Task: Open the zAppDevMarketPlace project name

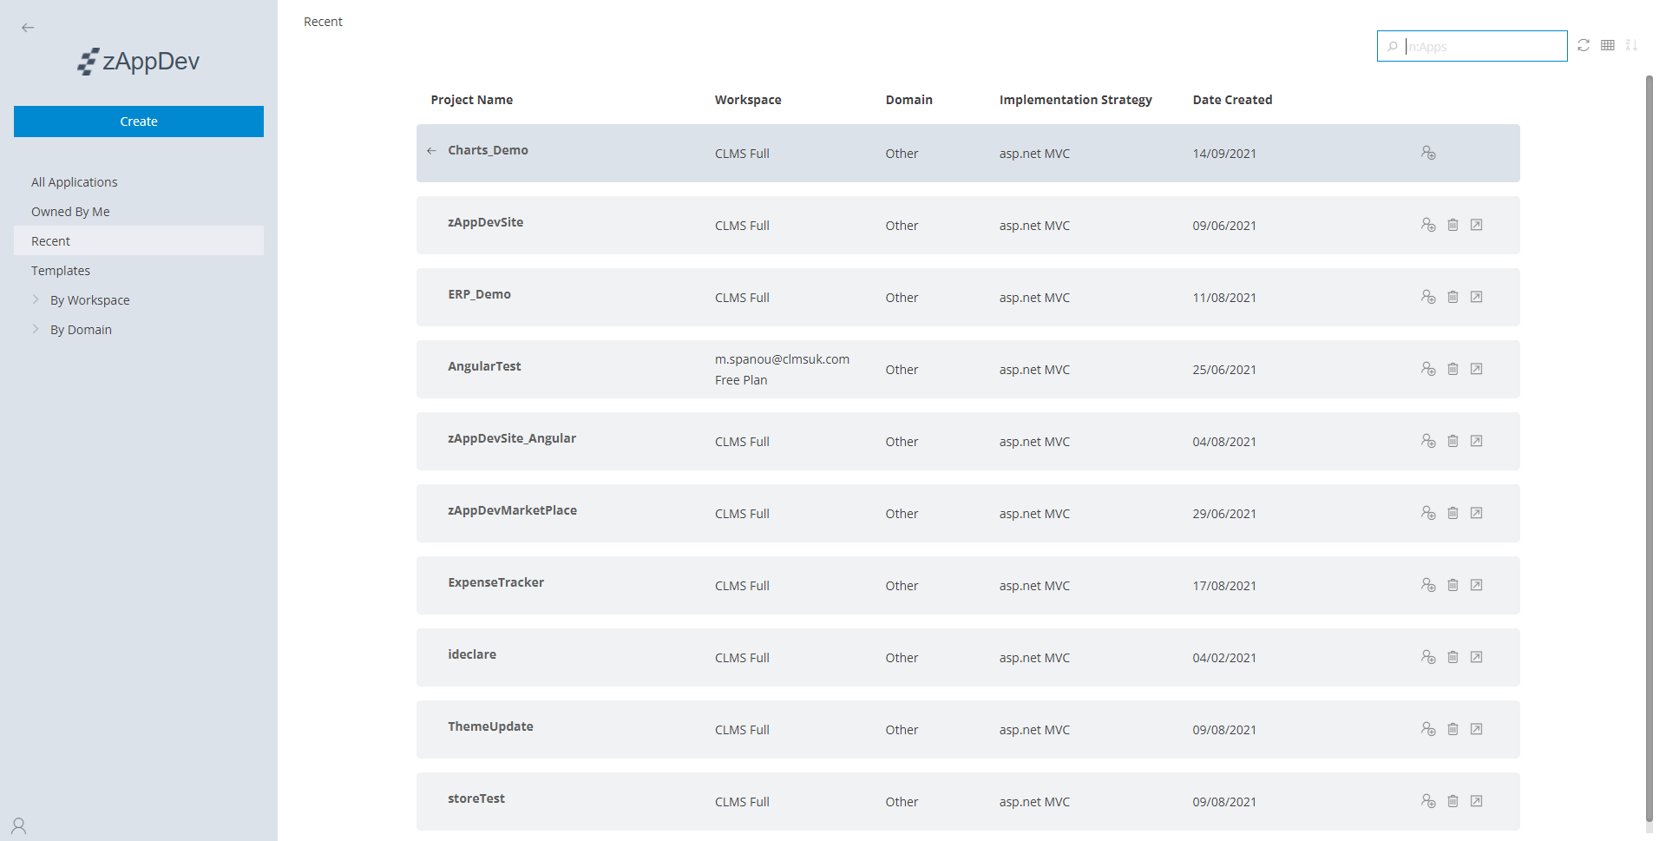Action: pos(512,510)
